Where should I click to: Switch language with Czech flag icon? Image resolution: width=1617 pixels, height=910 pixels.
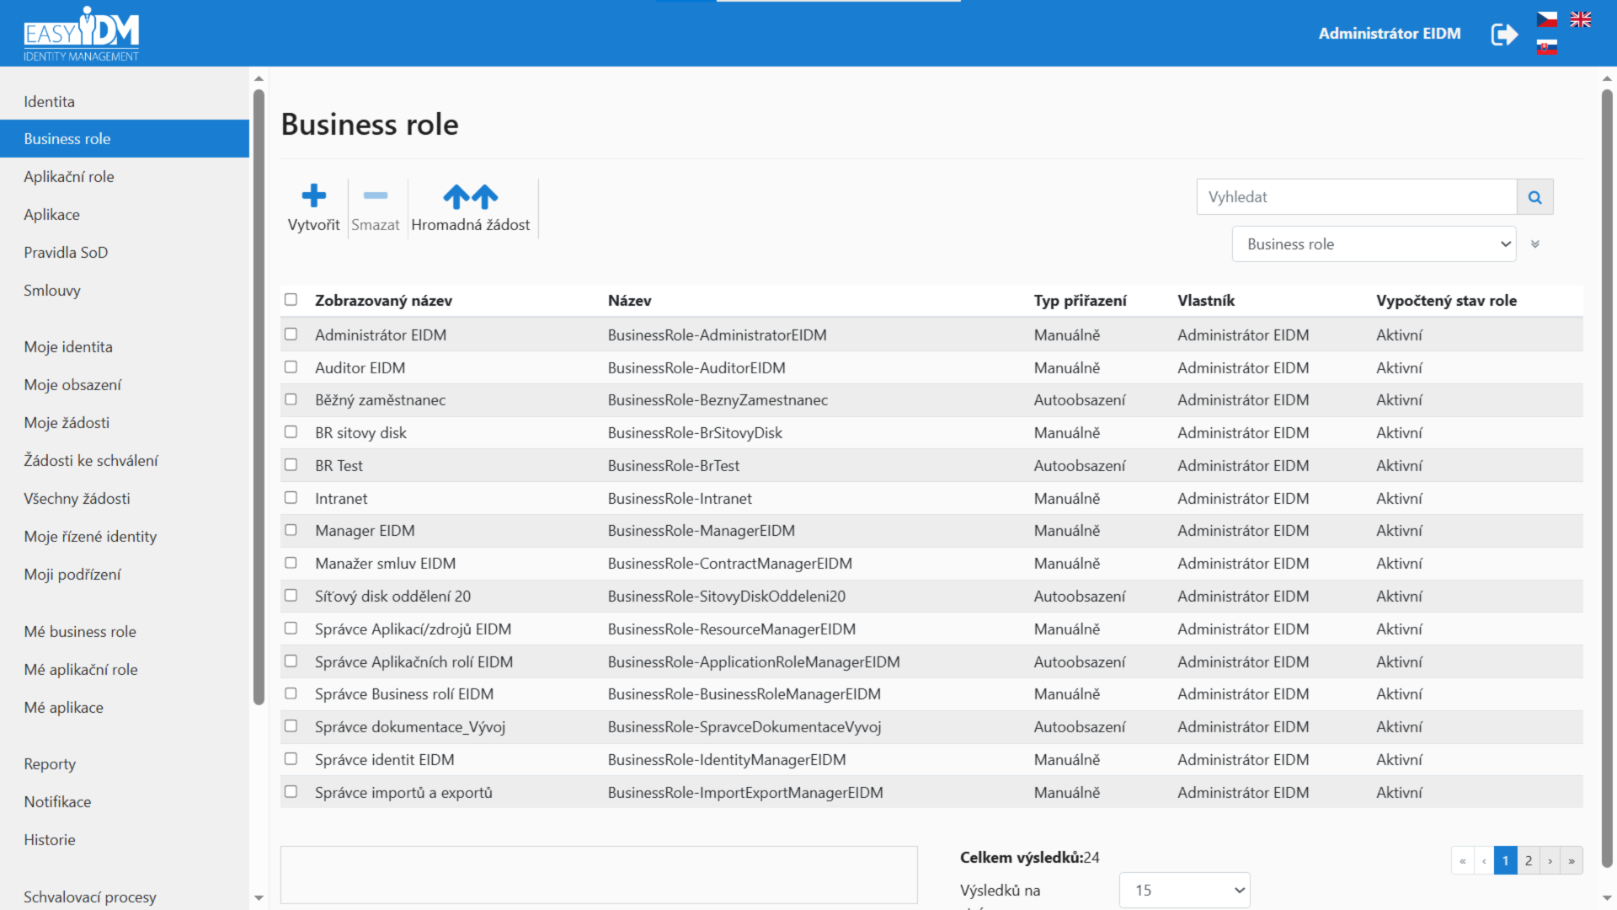[x=1547, y=19]
